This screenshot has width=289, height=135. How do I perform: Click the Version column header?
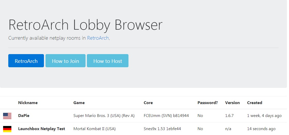click(232, 103)
